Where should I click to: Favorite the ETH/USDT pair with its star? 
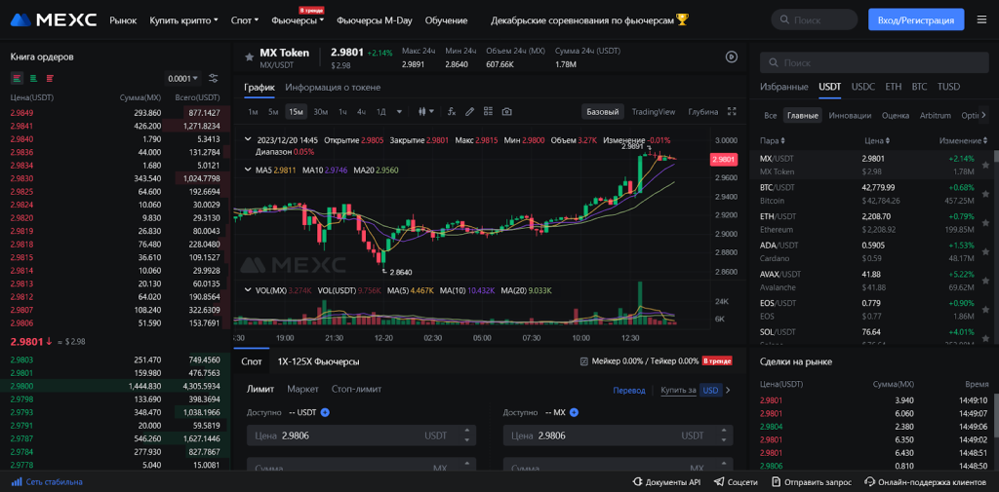coord(985,223)
